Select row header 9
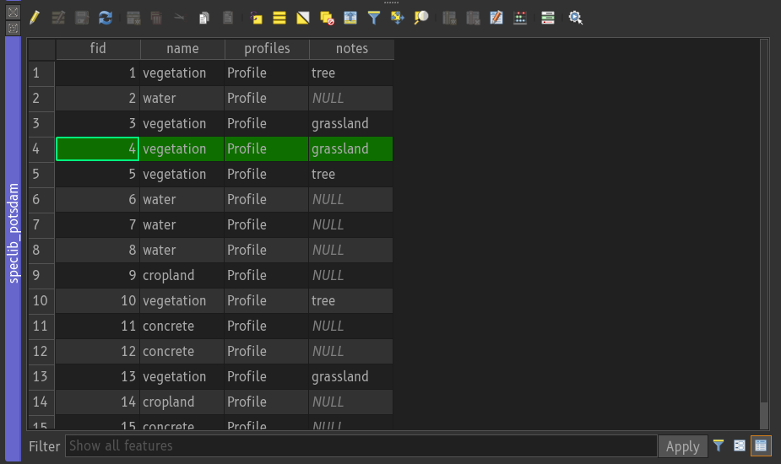781x464 pixels. pyautogui.click(x=41, y=275)
